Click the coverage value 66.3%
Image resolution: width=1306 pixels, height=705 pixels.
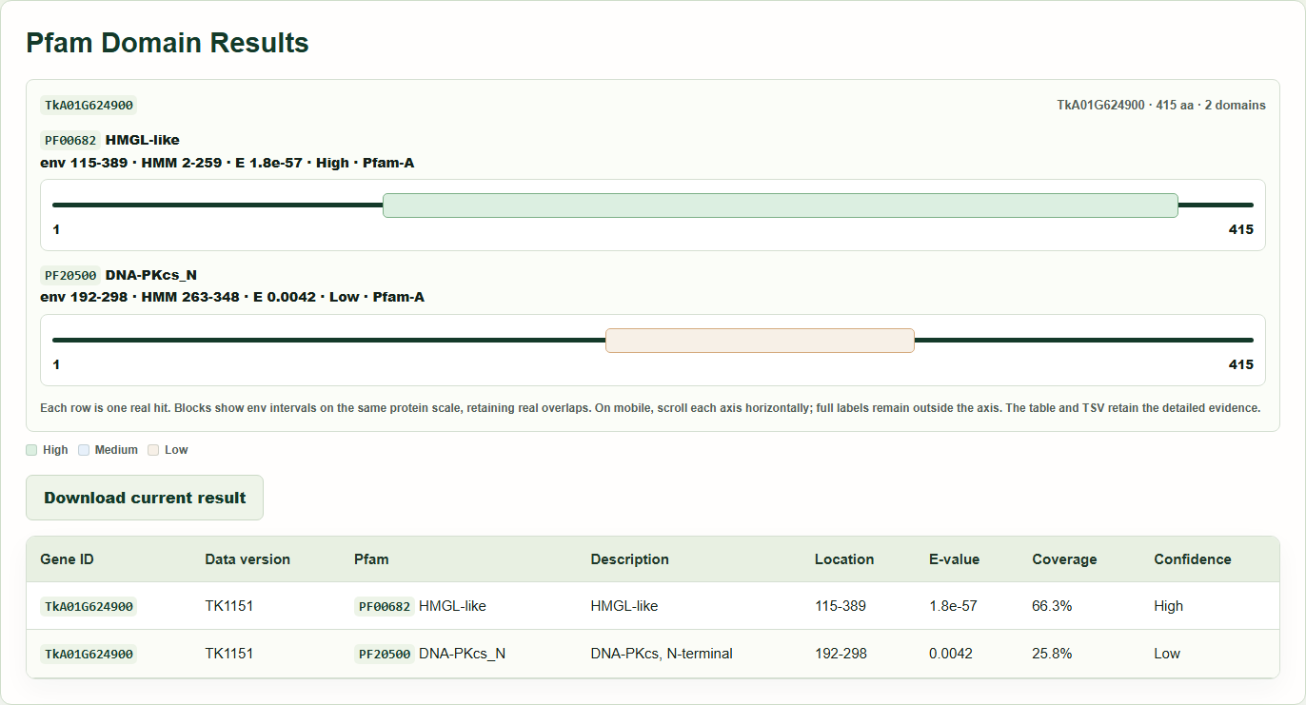coord(1052,606)
